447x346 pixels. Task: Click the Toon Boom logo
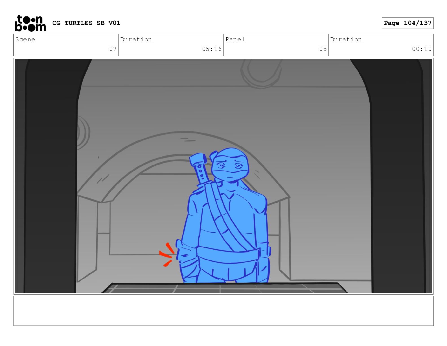[x=30, y=23]
